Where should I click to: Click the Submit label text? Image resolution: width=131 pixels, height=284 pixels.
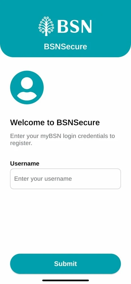point(65,263)
